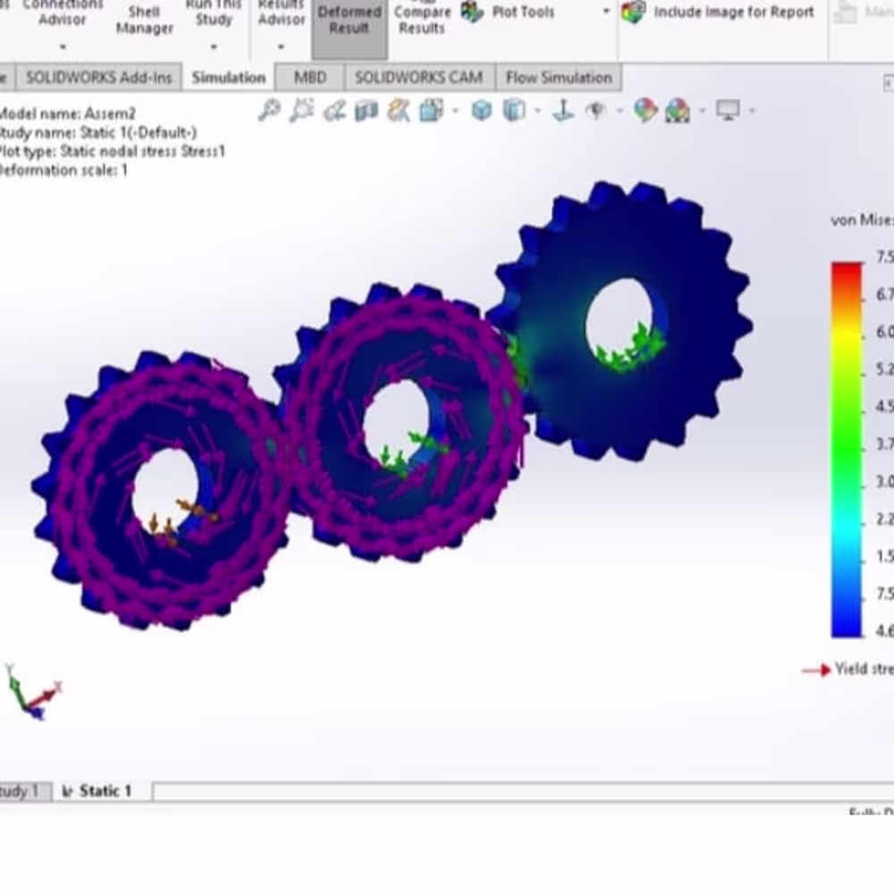The height and width of the screenshot is (894, 894).
Task: Click the coordinate triad in viewport corner
Action: point(32,692)
